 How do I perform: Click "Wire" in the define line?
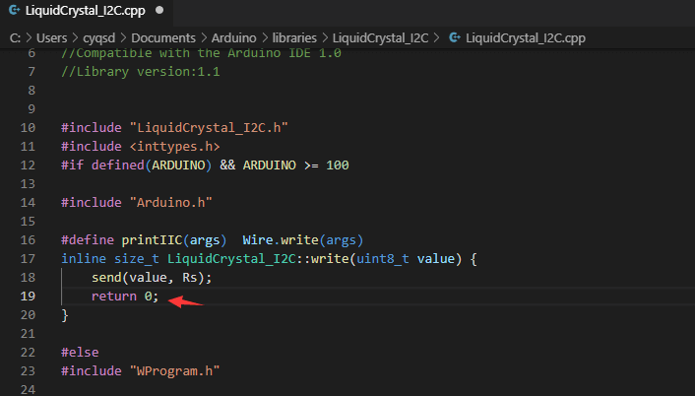[x=258, y=240]
